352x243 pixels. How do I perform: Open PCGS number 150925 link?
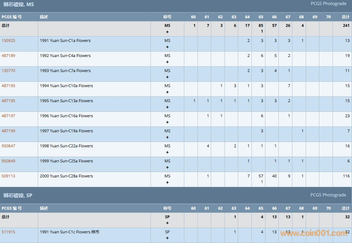8,40
